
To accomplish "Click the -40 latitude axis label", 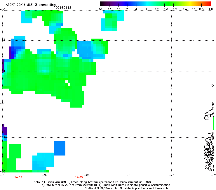I will point(3,10).
